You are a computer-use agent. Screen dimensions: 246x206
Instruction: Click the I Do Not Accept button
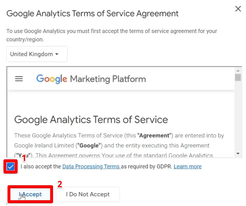pos(88,194)
